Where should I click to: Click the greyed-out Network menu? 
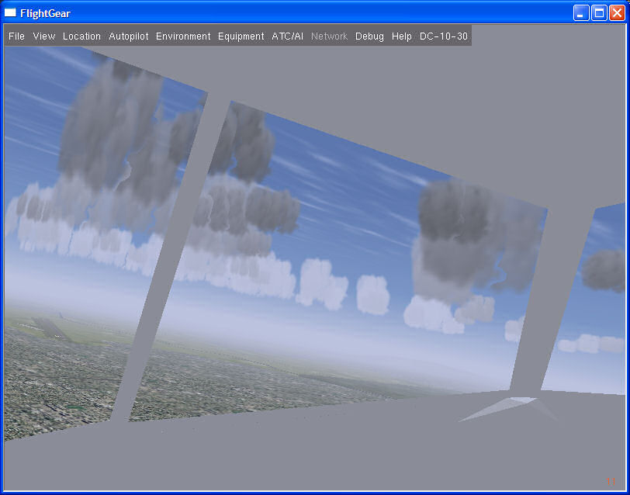329,36
